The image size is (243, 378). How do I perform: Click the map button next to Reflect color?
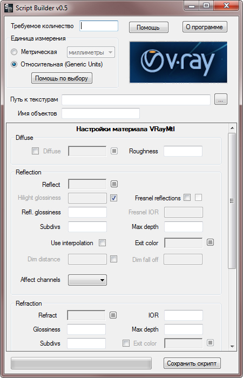[x=114, y=184]
